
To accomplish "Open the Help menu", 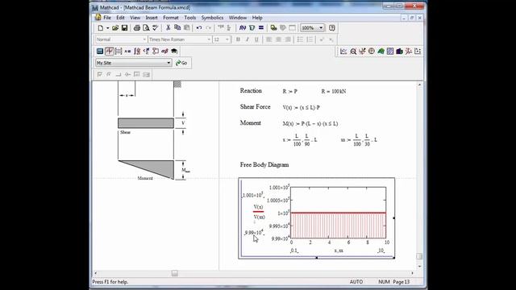I will [257, 18].
